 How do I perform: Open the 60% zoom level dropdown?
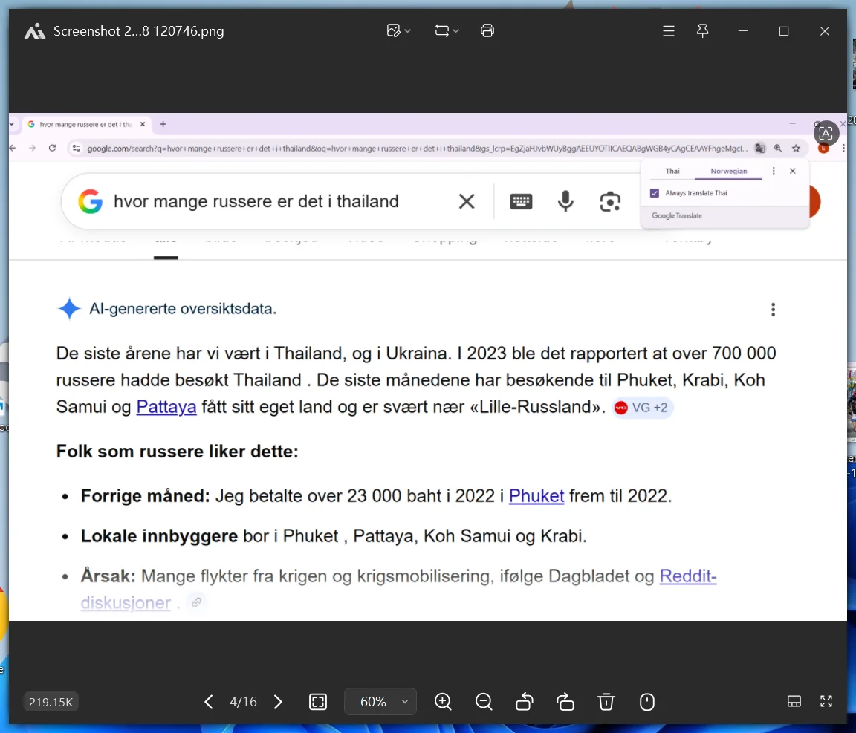click(x=380, y=701)
